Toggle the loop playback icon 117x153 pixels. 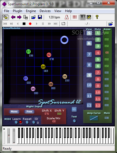point(63,24)
